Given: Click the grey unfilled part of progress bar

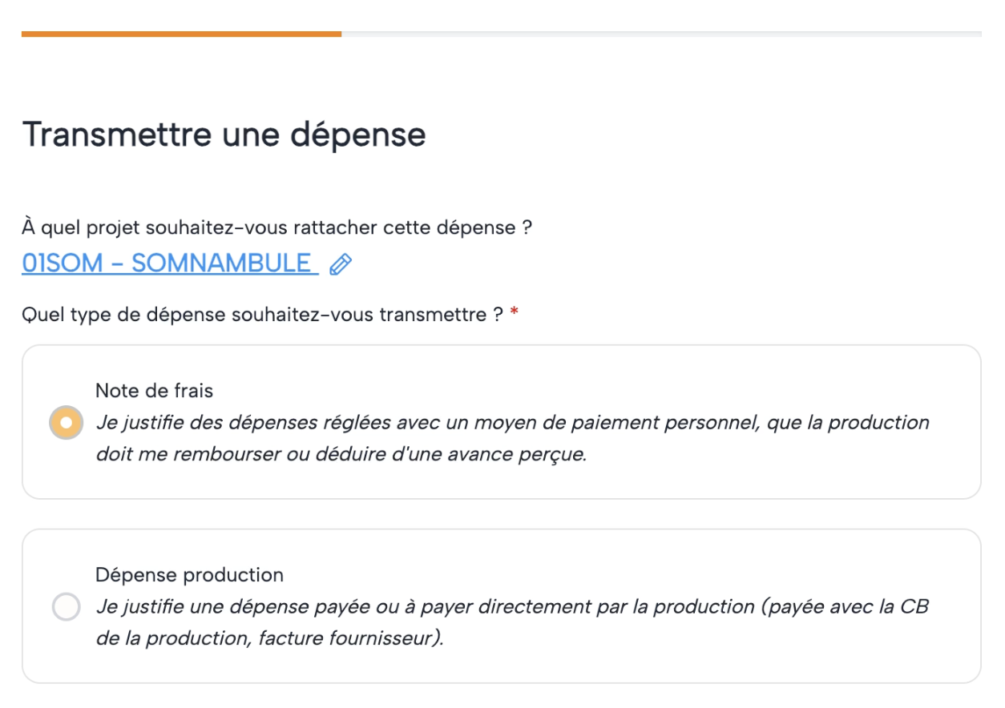Looking at the screenshot, I should tap(661, 34).
